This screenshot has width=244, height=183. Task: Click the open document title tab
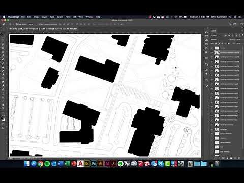(x=43, y=29)
